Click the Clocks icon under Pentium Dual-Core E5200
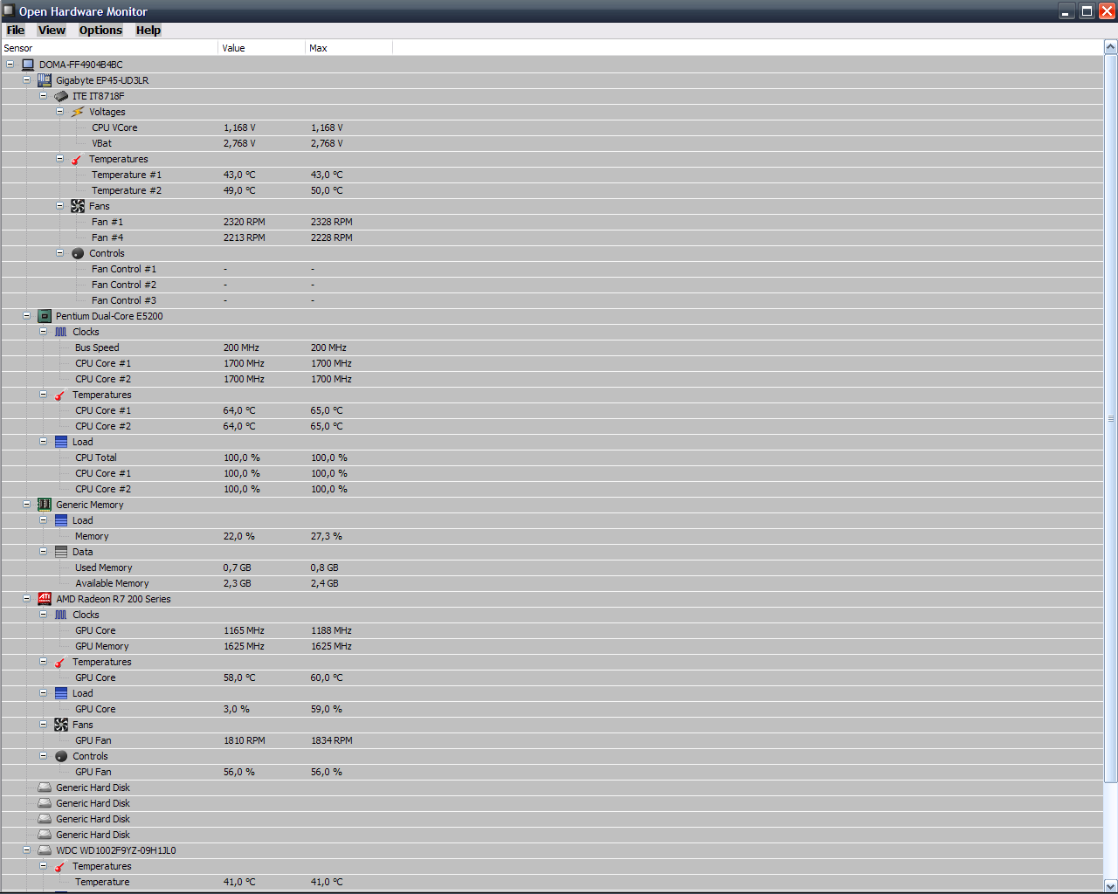 point(61,332)
